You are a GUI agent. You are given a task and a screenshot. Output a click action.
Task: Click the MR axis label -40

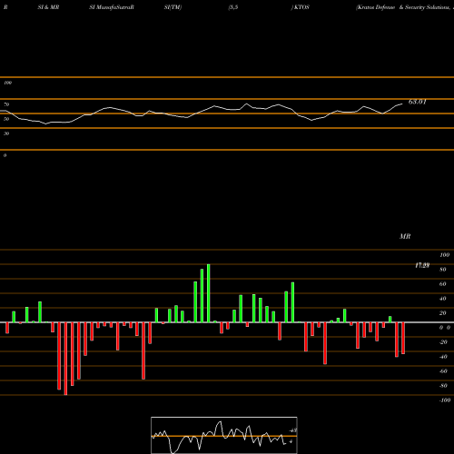pyautogui.click(x=443, y=357)
